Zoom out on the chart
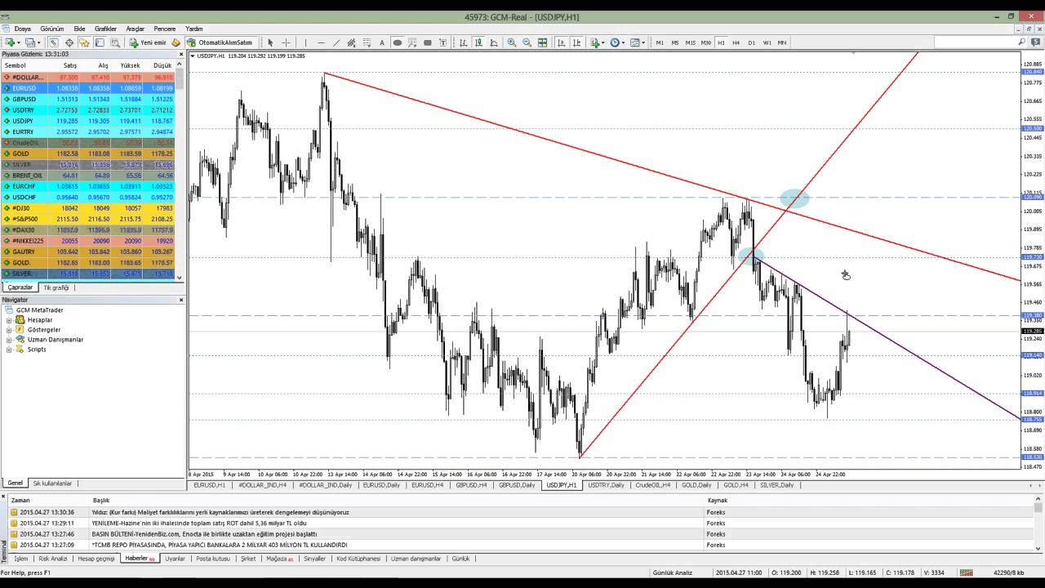1045x588 pixels. coord(527,42)
